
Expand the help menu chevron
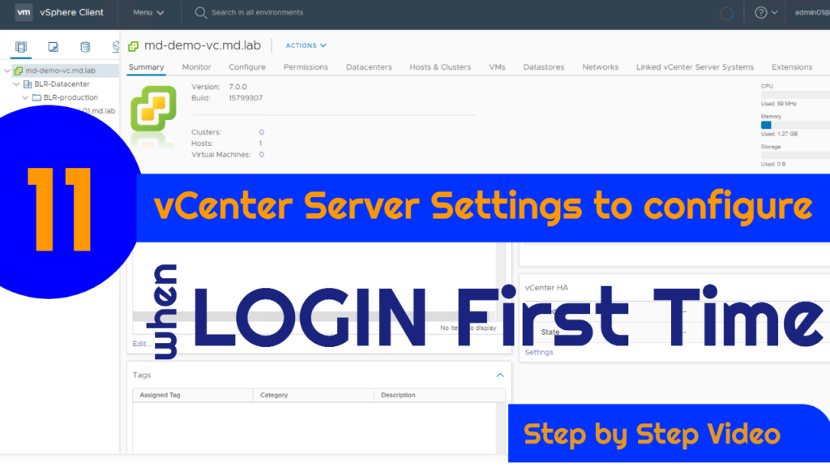coord(774,12)
